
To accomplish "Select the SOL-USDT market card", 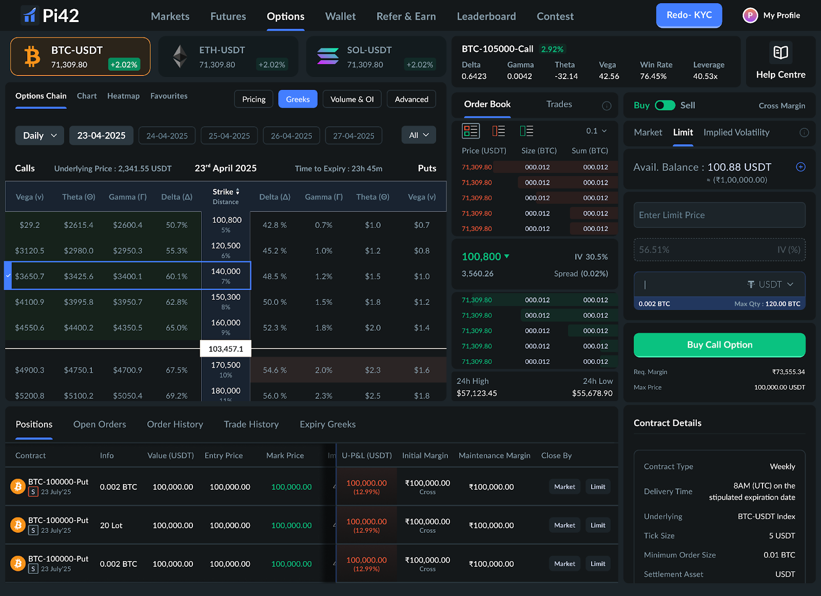I will [376, 56].
